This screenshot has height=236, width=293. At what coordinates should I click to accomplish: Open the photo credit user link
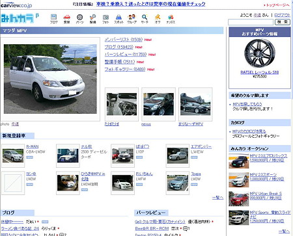coord(15,124)
